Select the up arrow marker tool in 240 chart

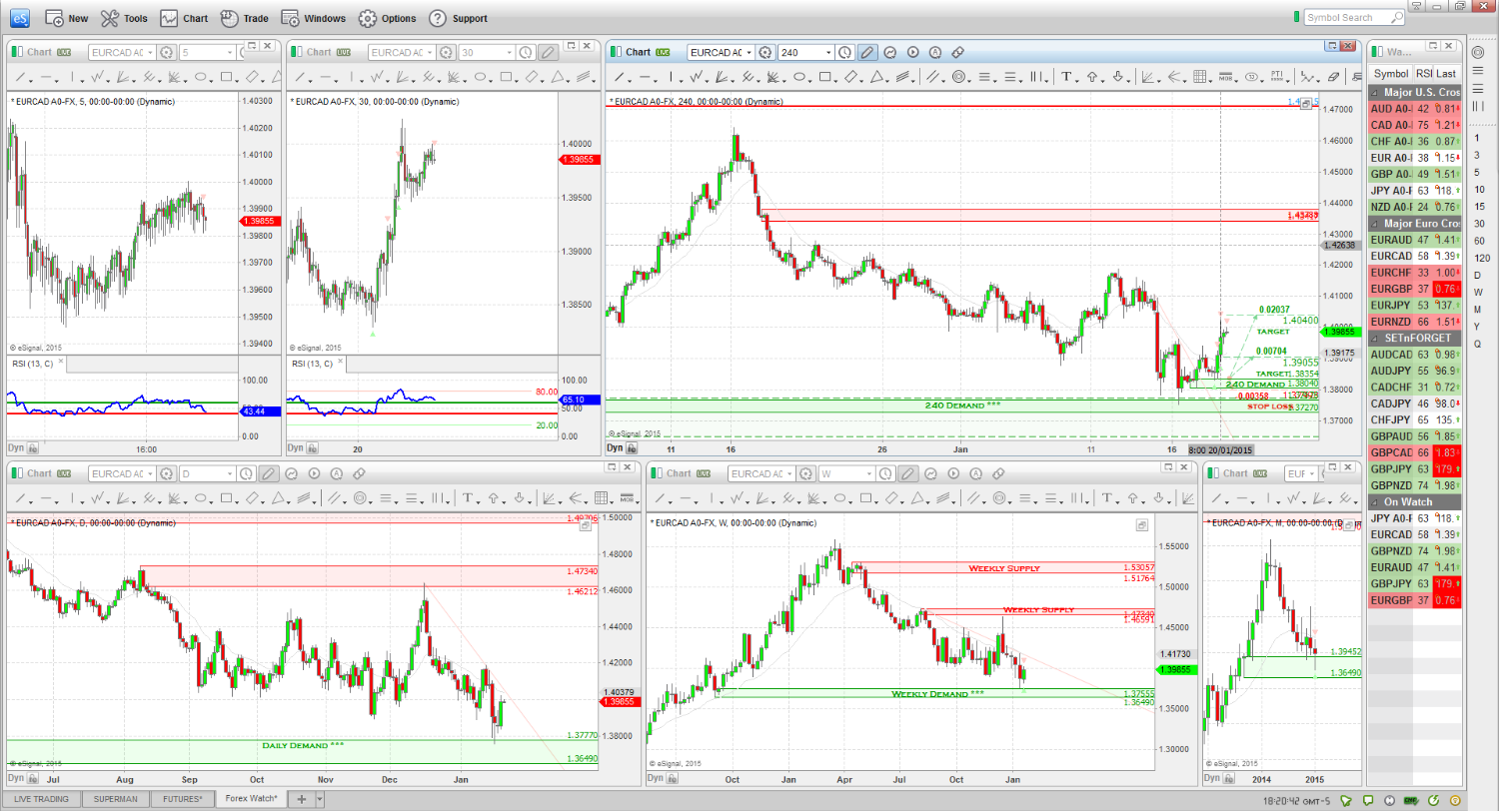point(1091,77)
